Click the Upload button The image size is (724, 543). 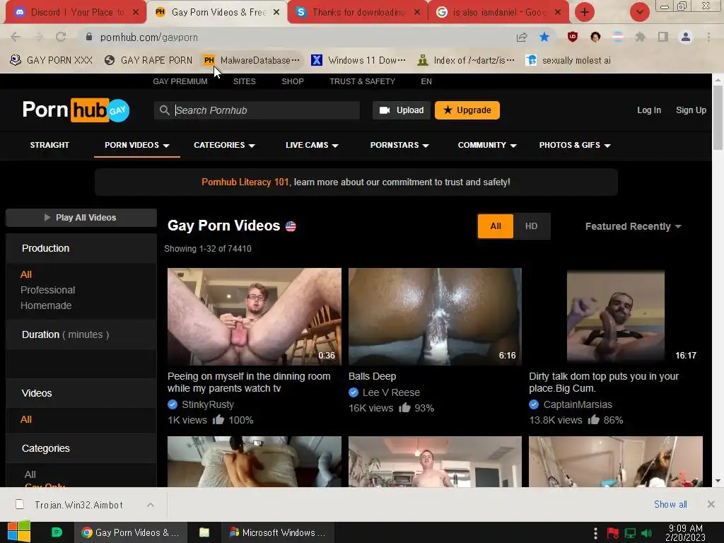coord(402,110)
